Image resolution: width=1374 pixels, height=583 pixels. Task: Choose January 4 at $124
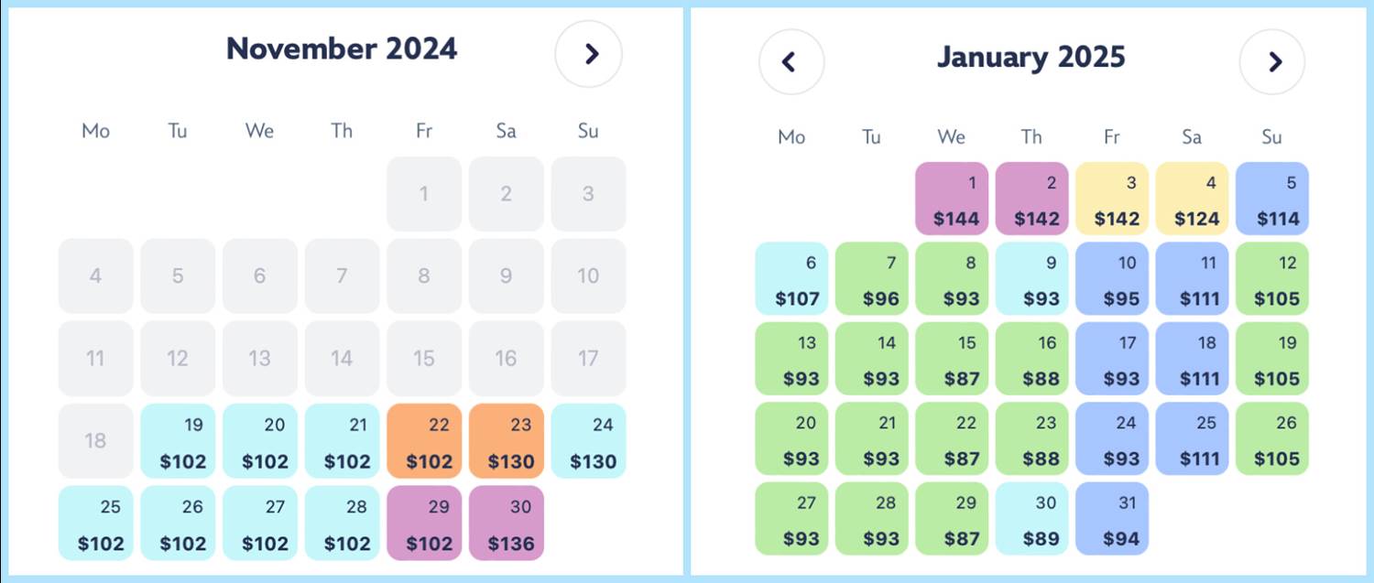pyautogui.click(x=1192, y=200)
